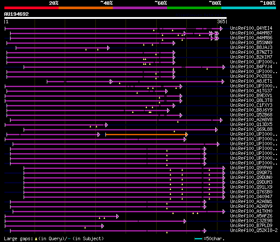This screenshot has height=242, width=280.
Task: Select the UniRef100_Q13DX5 label
Action: pyautogui.click(x=251, y=124)
